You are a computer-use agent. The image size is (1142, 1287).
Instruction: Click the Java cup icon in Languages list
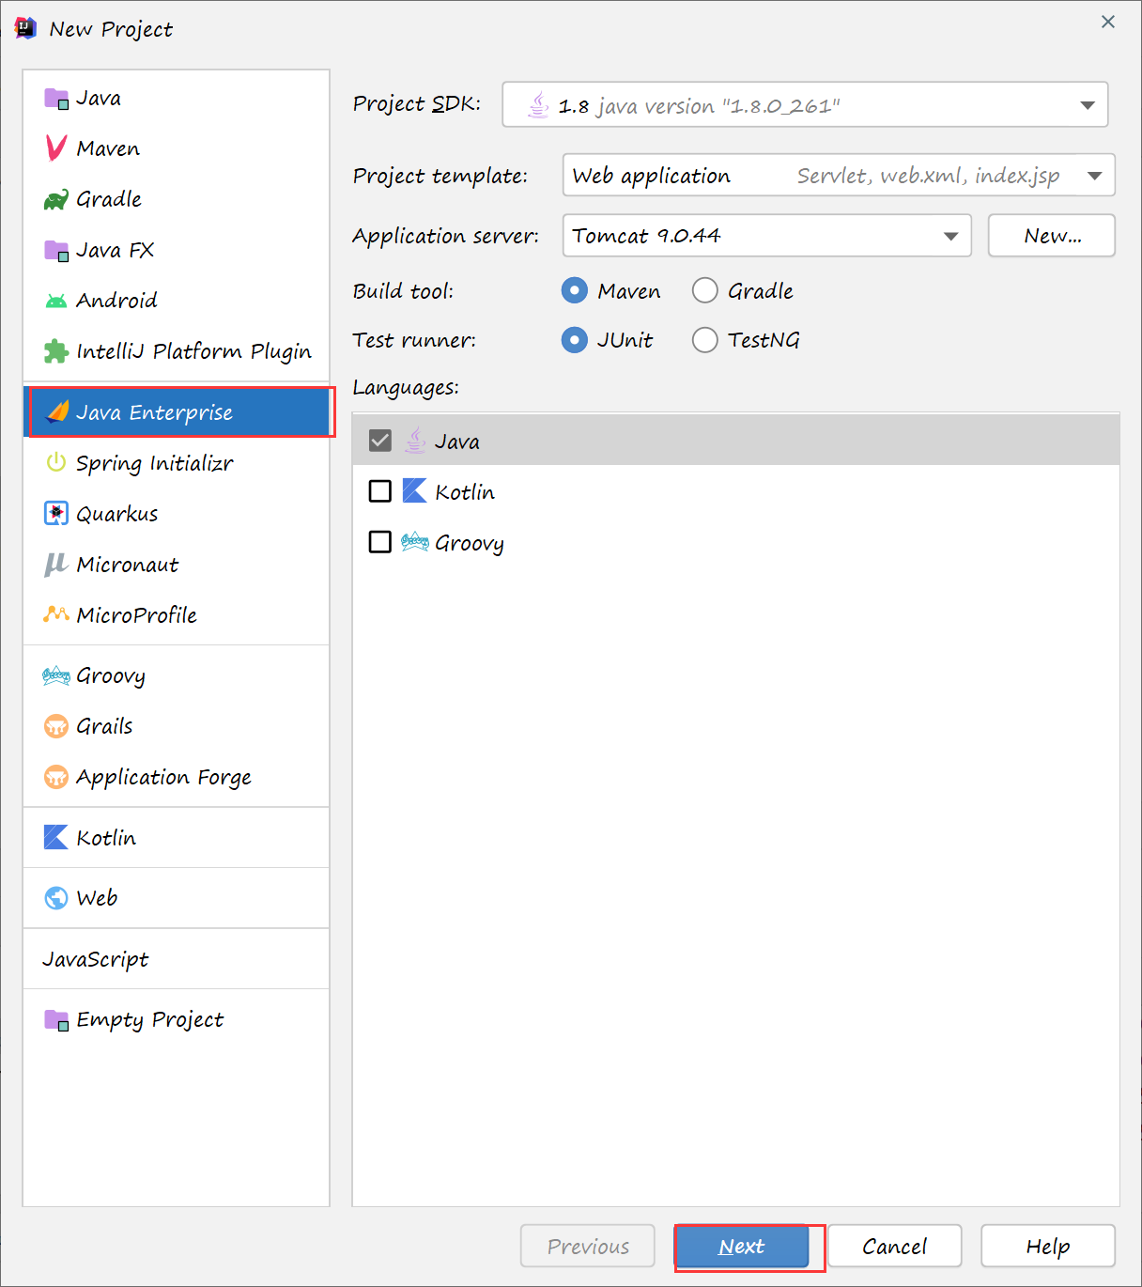click(x=414, y=441)
